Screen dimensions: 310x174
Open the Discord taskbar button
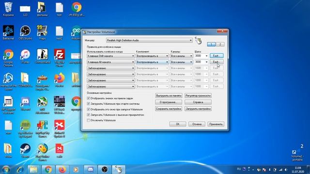tap(91, 170)
